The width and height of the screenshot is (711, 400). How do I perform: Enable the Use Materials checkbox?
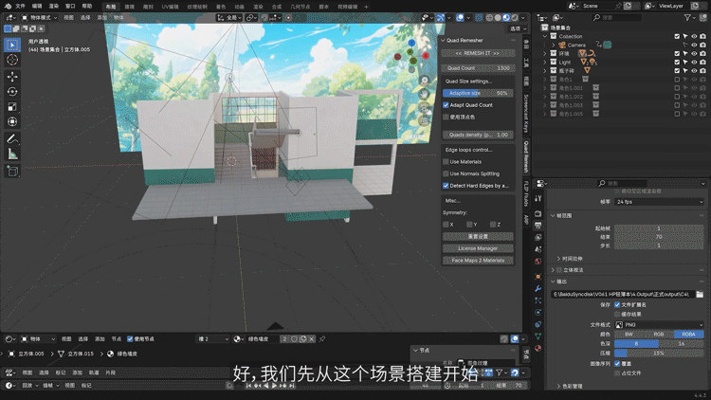(447, 161)
